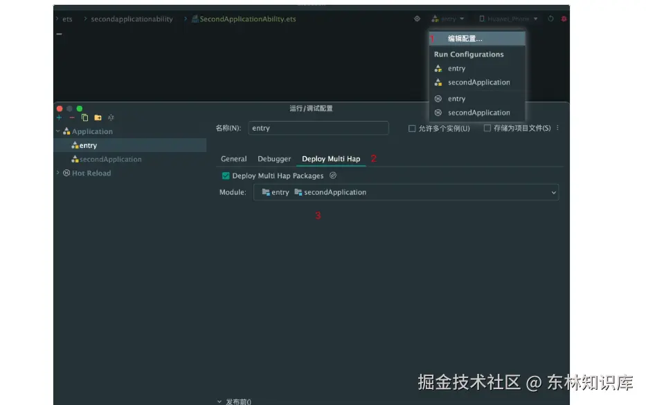The height and width of the screenshot is (405, 646).
Task: Uncheck Deploy Multi Hap Packages checkbox
Action: (x=226, y=176)
